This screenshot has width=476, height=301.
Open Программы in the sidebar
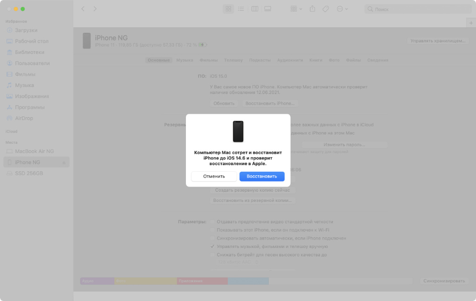click(29, 107)
